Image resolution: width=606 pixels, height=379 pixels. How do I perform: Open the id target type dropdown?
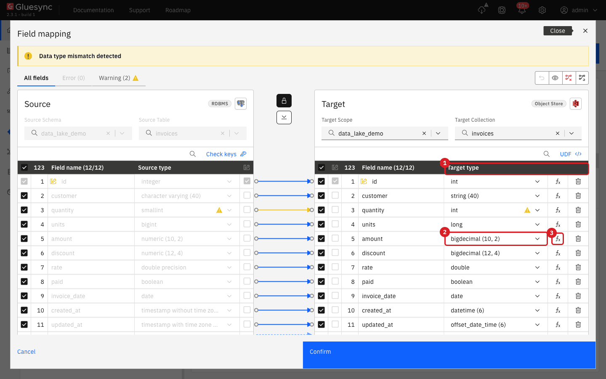click(496, 181)
